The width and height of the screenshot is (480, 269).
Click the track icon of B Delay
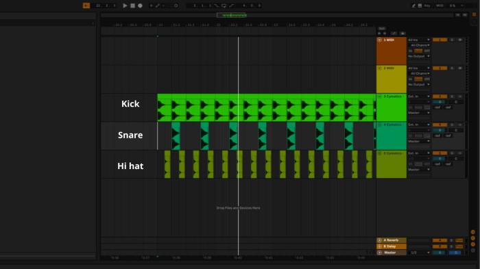click(x=380, y=246)
